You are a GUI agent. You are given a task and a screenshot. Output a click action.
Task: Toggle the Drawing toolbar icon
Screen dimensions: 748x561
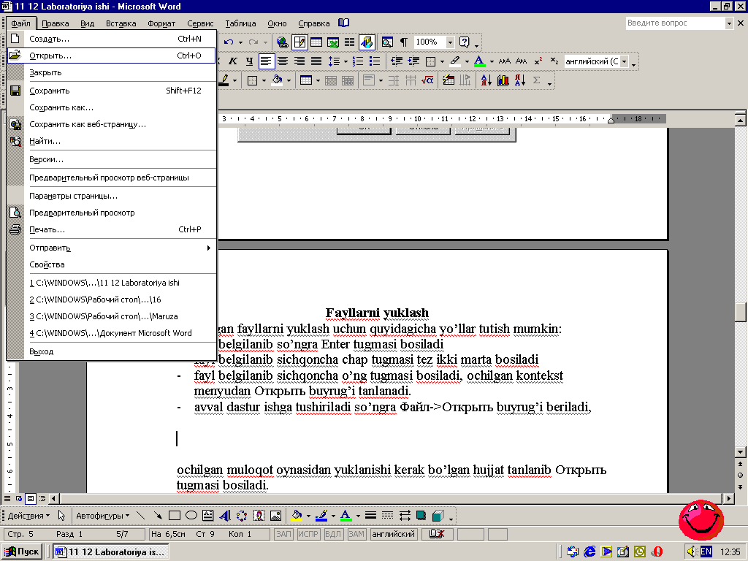(x=367, y=42)
